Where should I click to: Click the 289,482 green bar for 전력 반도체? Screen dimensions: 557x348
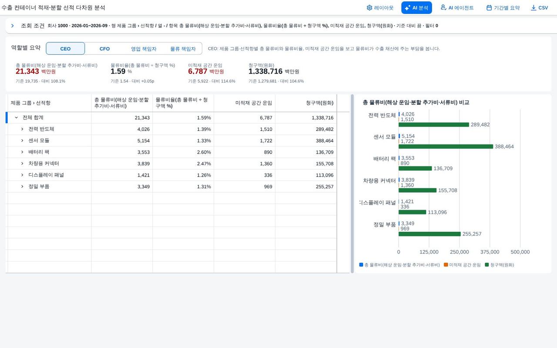pyautogui.click(x=434, y=125)
